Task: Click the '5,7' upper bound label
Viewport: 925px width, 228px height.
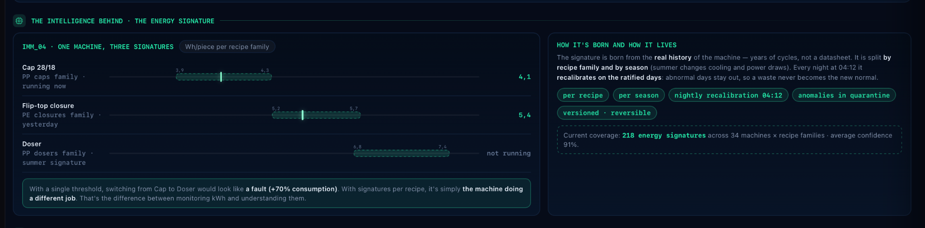Action: pos(354,109)
